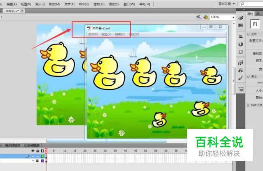Open 控制(C) menu in swf player window
The width and height of the screenshot is (263, 171).
tap(120, 34)
